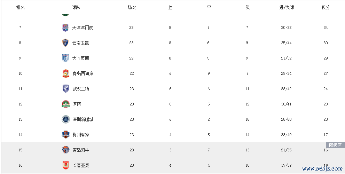Open the 大连英博 club badge

coord(65,58)
